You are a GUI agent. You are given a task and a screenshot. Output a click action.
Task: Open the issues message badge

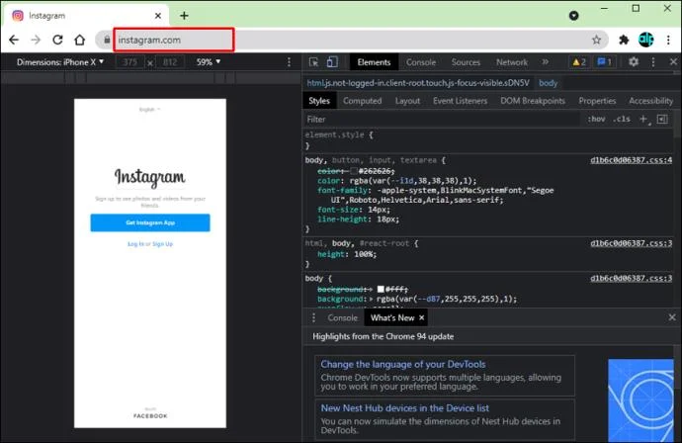604,62
